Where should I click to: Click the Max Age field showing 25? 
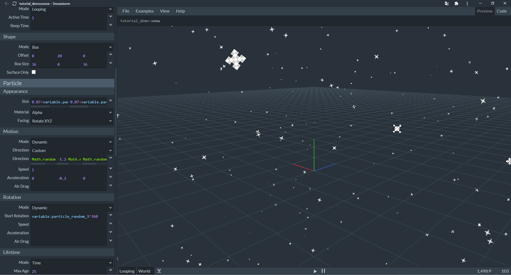(69, 271)
